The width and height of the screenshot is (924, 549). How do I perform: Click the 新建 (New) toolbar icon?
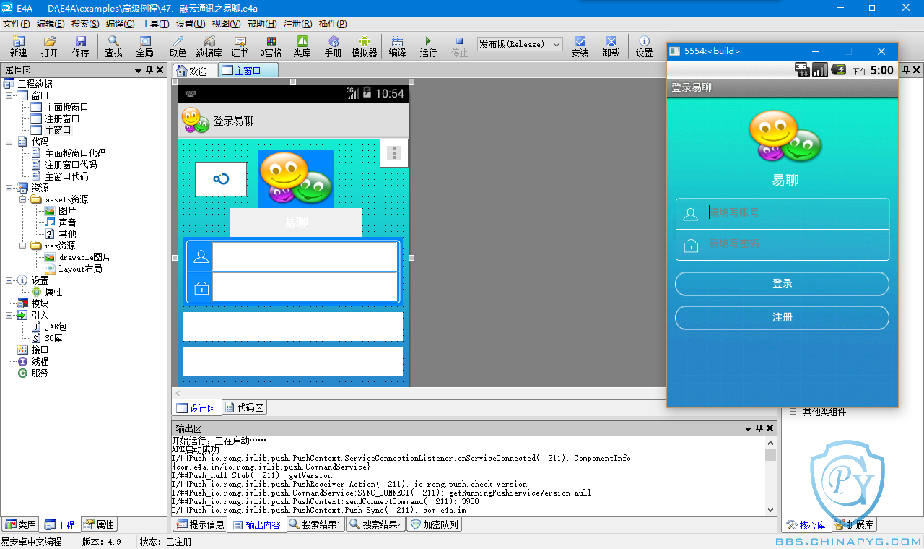(18, 46)
